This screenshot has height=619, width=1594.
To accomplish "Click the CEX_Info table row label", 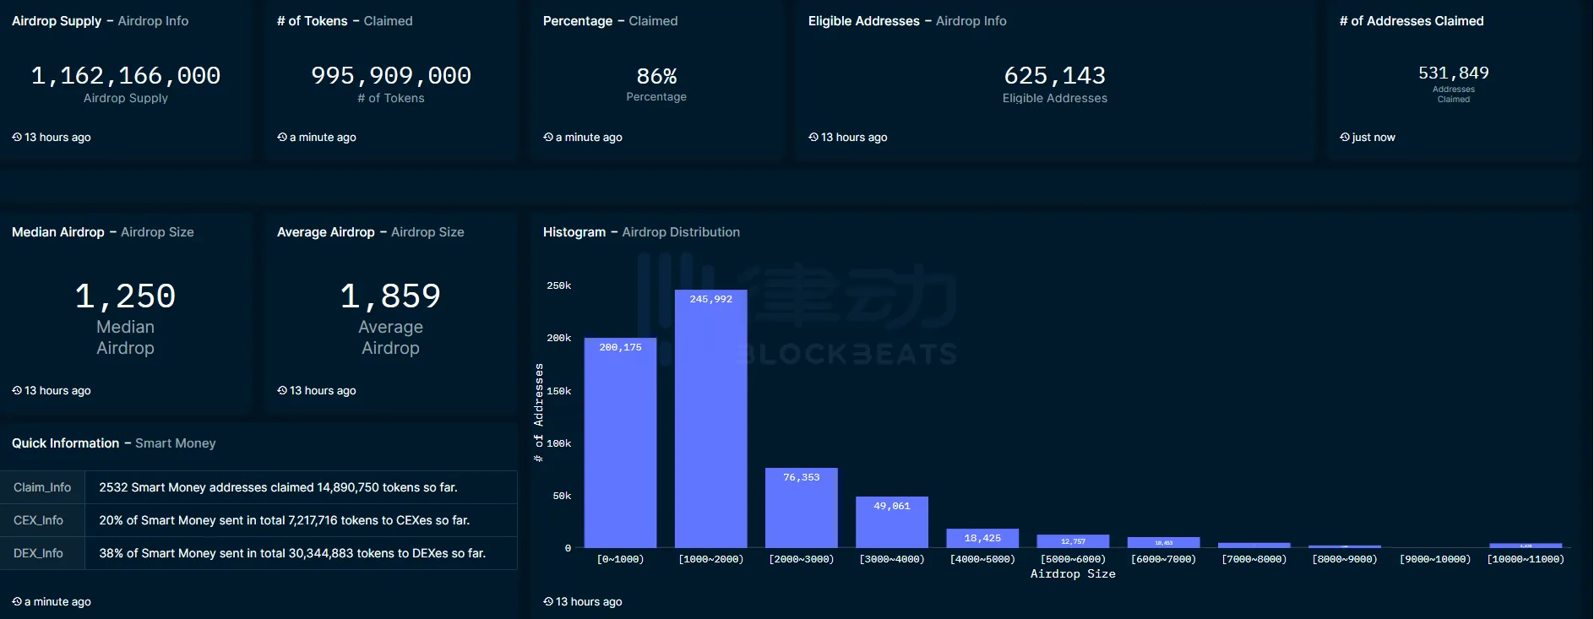I will point(38,520).
